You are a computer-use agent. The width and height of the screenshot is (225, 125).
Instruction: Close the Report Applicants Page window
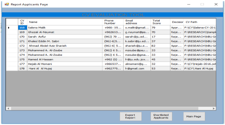pyautogui.click(x=216, y=5)
